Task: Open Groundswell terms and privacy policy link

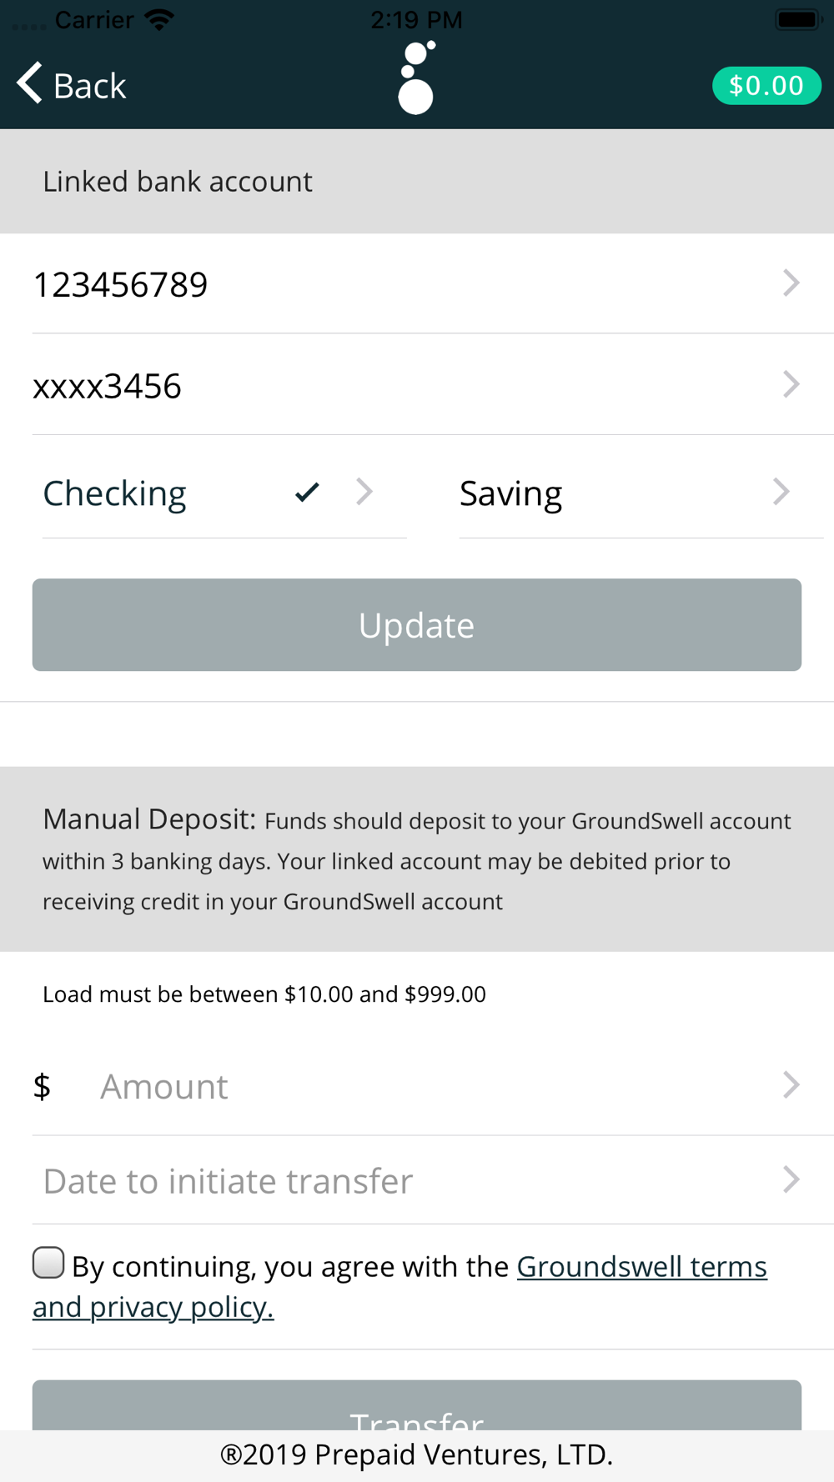Action: [399, 1287]
